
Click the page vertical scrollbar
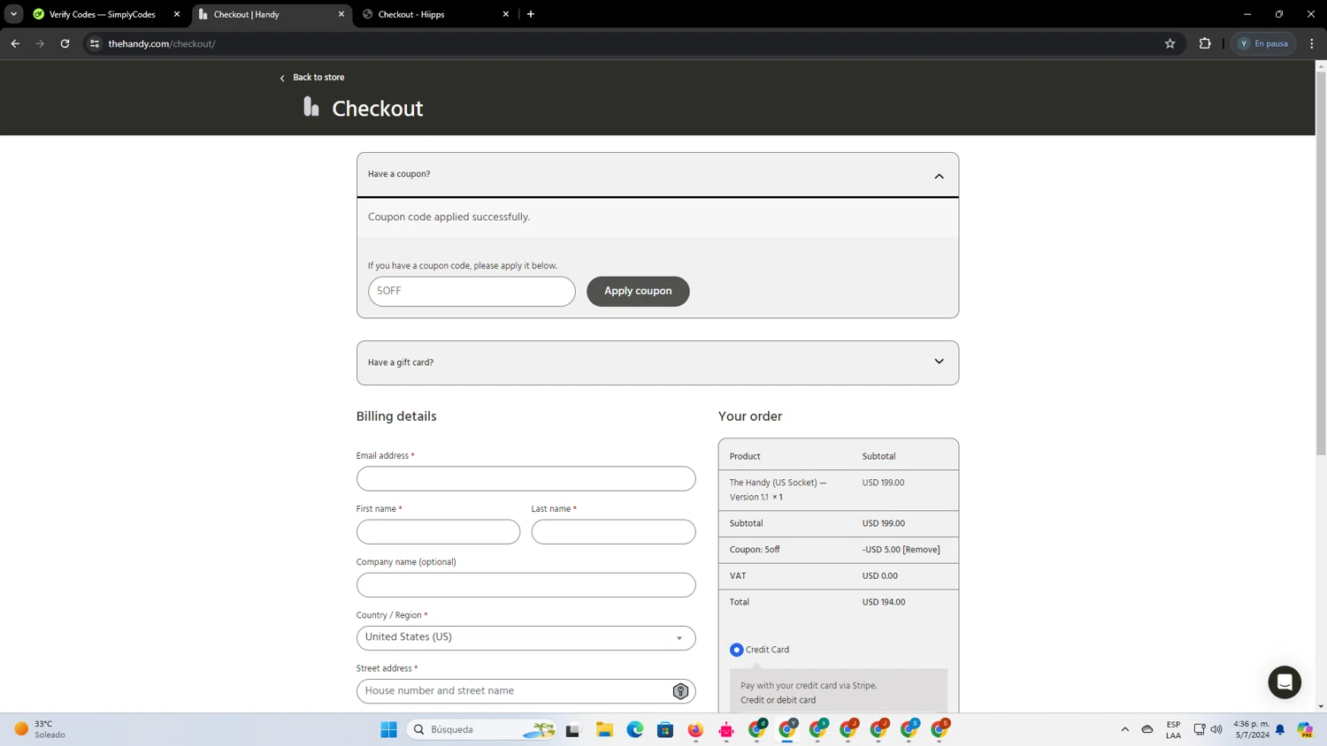[1320, 265]
